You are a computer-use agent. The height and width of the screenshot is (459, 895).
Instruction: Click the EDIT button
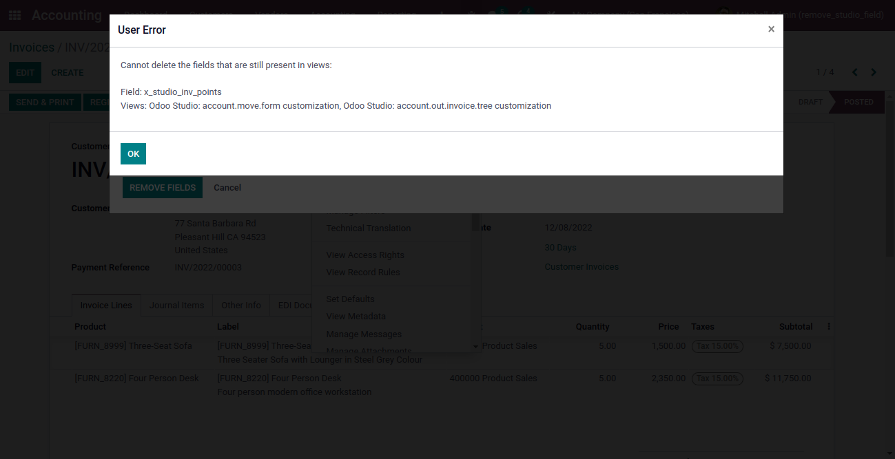pyautogui.click(x=25, y=72)
